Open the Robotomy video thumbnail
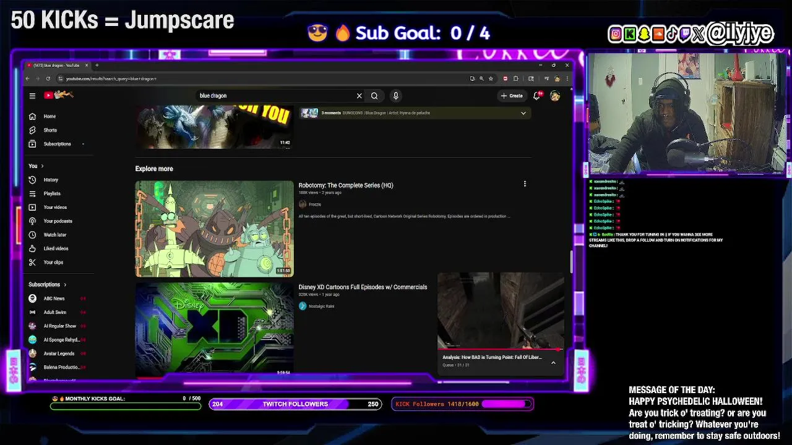The image size is (792, 445). 214,229
